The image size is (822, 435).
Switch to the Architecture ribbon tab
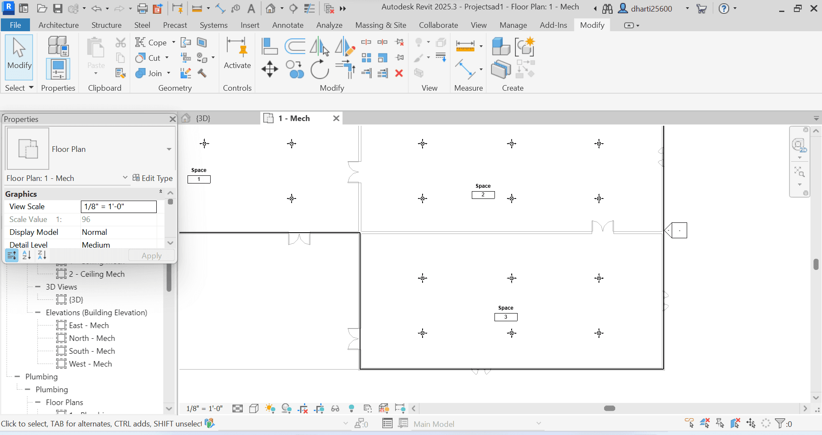pos(58,25)
